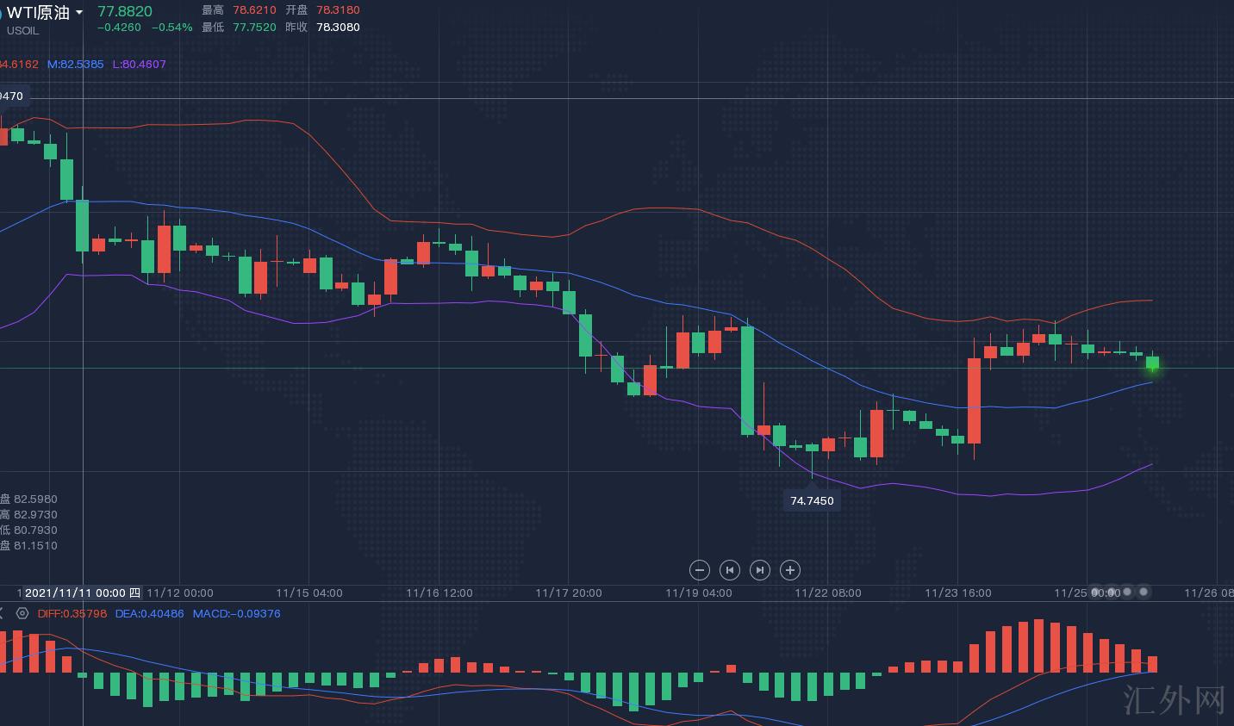
Task: Zoom out the chart with minus button
Action: point(700,570)
